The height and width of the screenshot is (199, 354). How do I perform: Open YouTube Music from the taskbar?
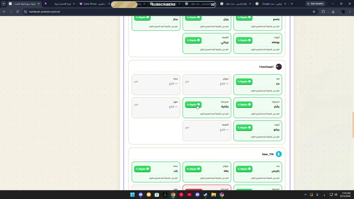(181, 195)
